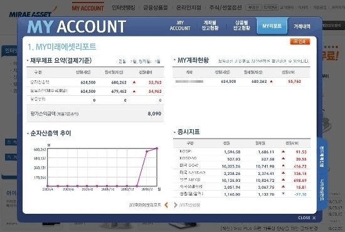
Task: Click the Mirae Asset logo
Action: [33, 13]
